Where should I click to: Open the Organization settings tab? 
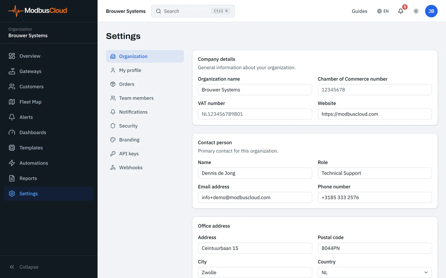coord(145,56)
